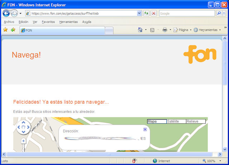Image resolution: width=229 pixels, height=165 pixels.
Task: Click the 'Estás aquí! Busca sitios interesantes' text
Action: [x=54, y=112]
